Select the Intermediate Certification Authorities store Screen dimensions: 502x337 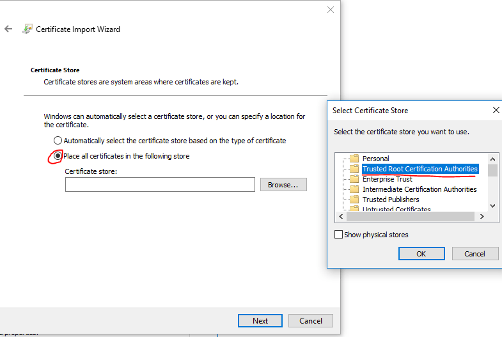pyautogui.click(x=419, y=189)
